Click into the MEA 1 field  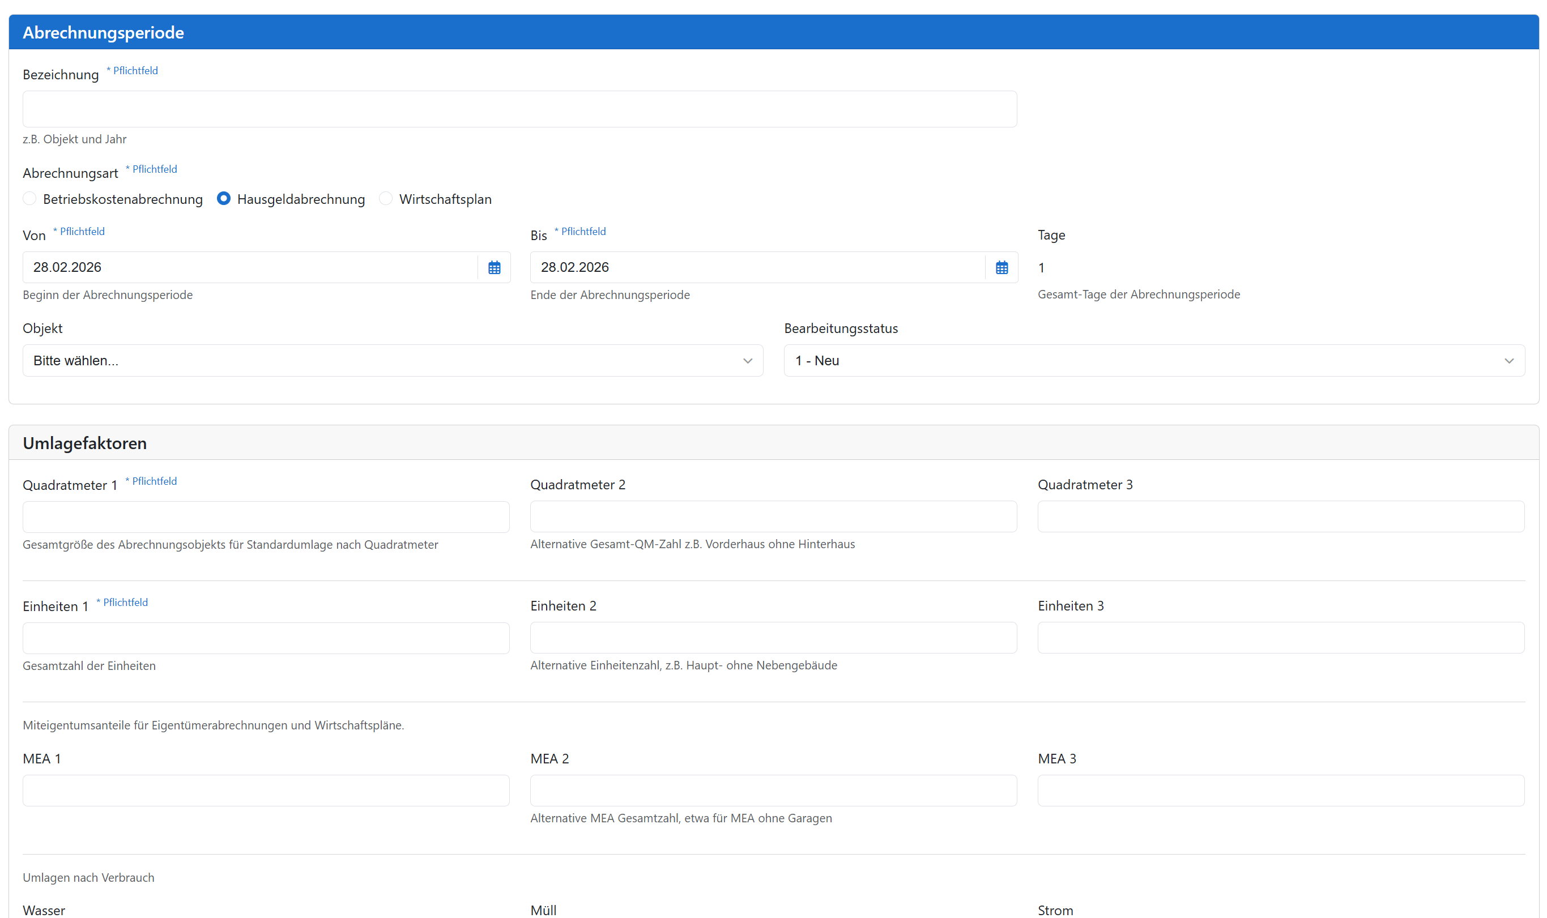pyautogui.click(x=265, y=791)
